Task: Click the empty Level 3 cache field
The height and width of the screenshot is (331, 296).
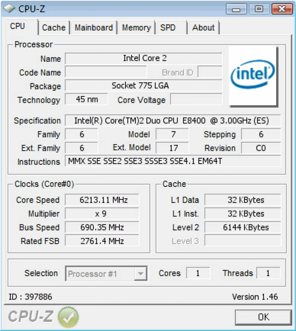Action: click(243, 240)
